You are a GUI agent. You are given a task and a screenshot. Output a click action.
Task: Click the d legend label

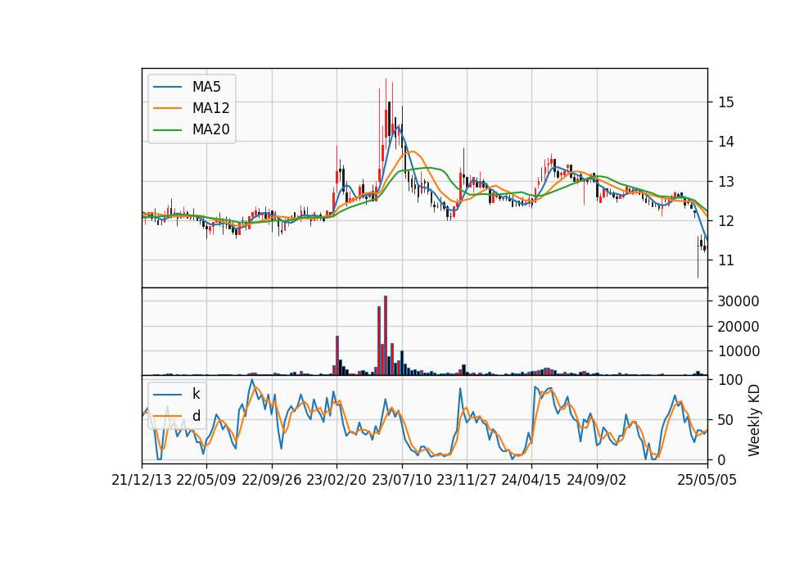[x=196, y=416]
